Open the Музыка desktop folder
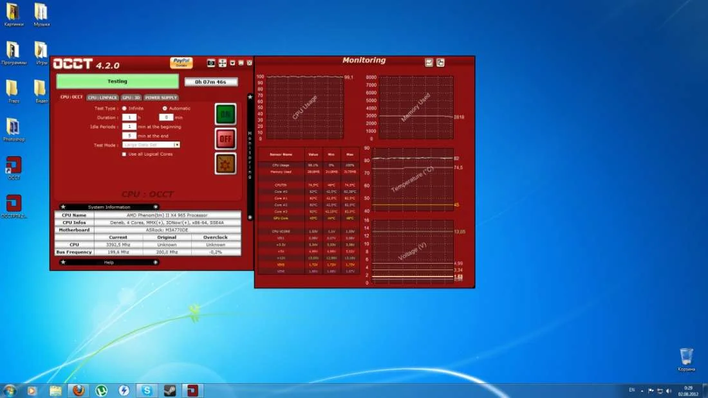The image size is (708, 398). [42, 15]
